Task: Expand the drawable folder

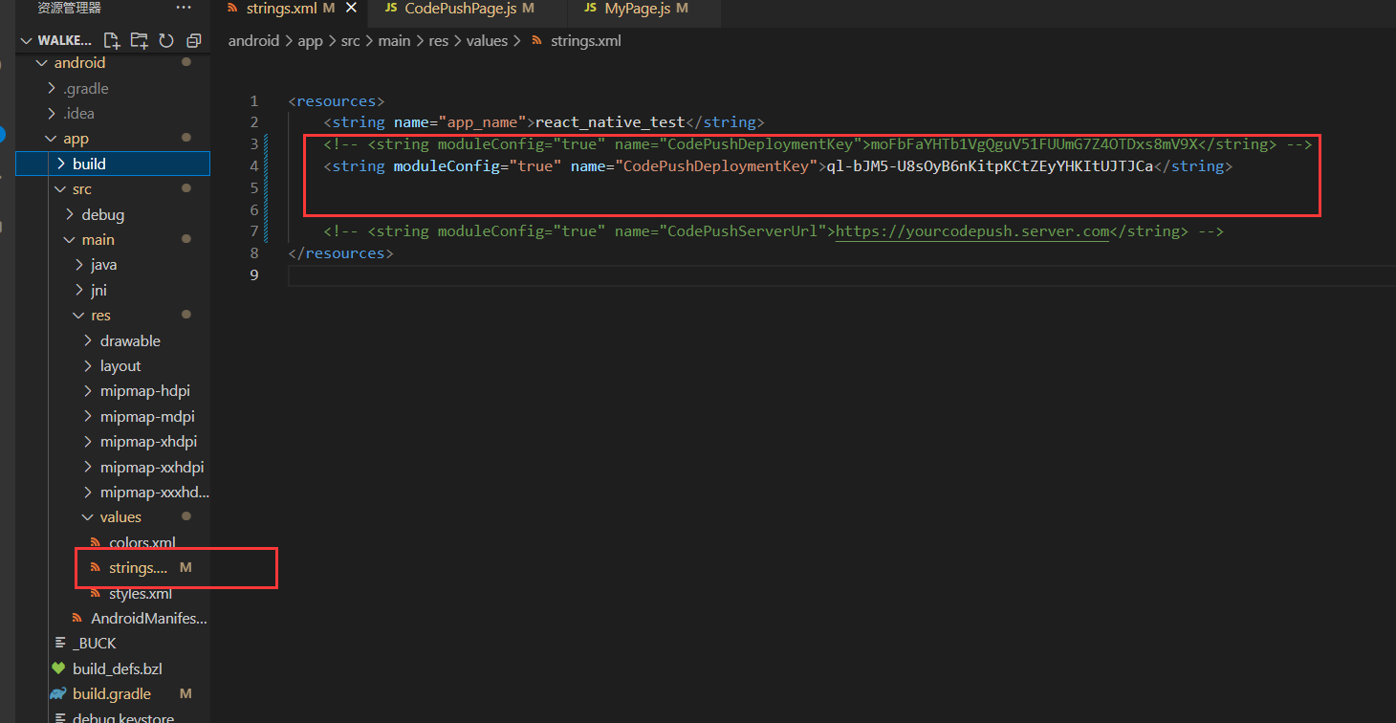Action: pyautogui.click(x=129, y=340)
